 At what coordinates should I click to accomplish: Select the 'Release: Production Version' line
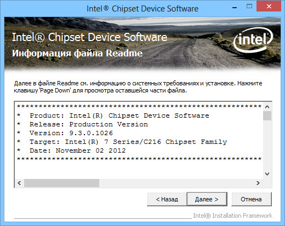(89, 124)
